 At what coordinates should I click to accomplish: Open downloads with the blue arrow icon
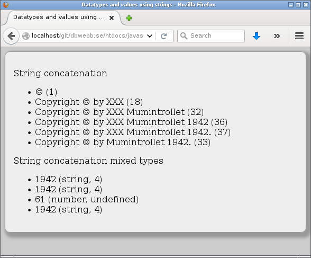(x=257, y=36)
